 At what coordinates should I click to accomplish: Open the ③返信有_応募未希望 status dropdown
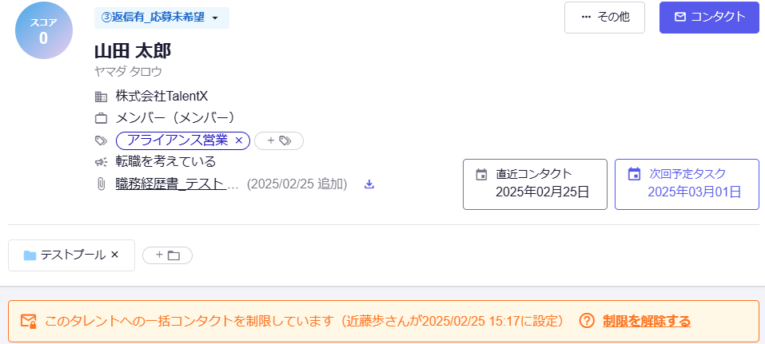[161, 18]
